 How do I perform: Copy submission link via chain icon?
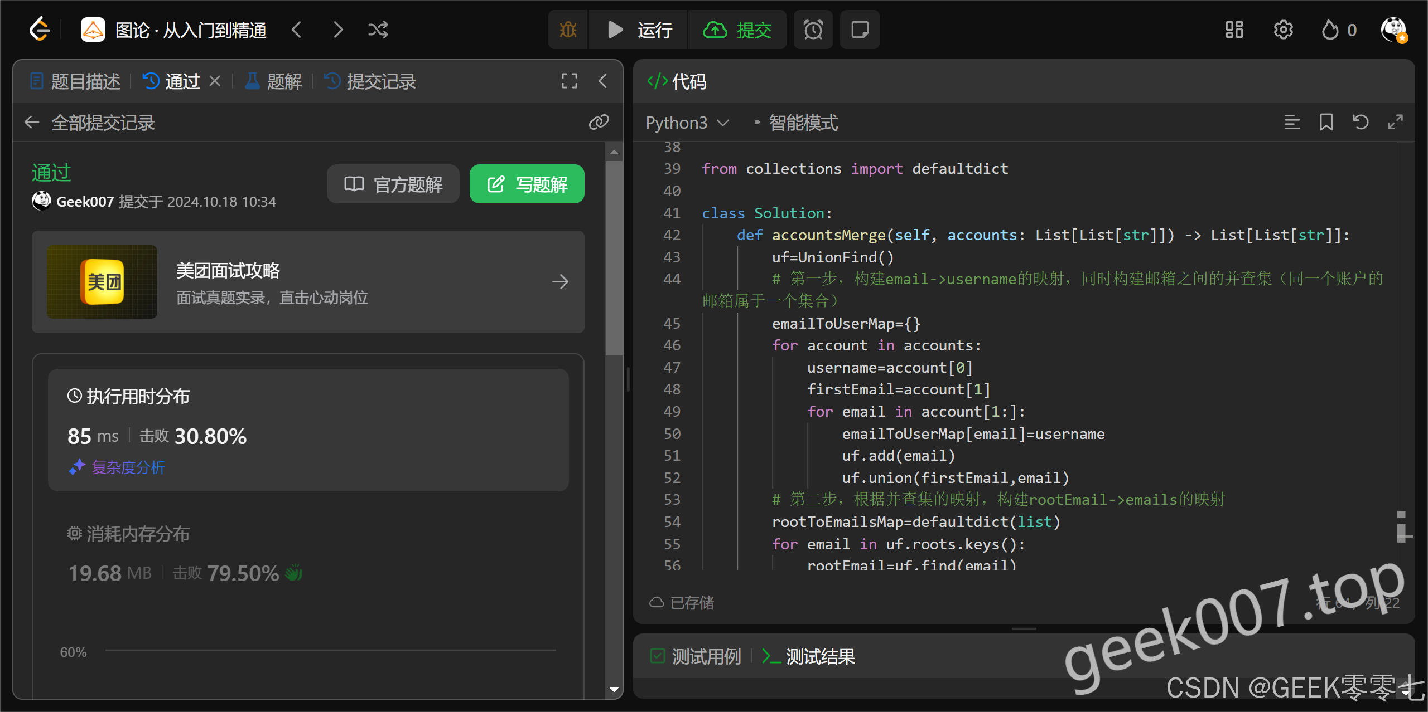click(599, 122)
